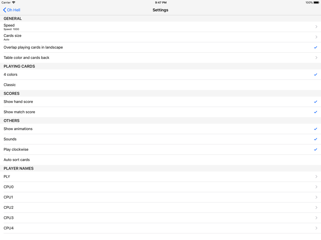Image resolution: width=321 pixels, height=240 pixels.
Task: Disable Show animations option
Action: pos(160,129)
